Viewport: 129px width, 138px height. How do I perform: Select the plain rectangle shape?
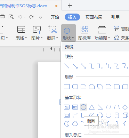pos(67,87)
